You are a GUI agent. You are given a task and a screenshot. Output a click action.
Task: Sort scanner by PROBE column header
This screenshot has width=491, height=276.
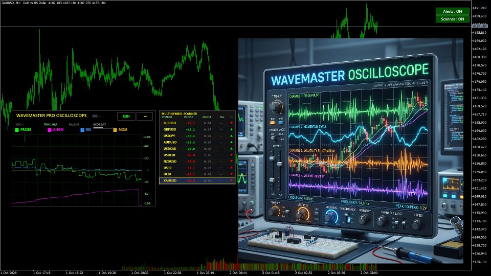pos(189,117)
